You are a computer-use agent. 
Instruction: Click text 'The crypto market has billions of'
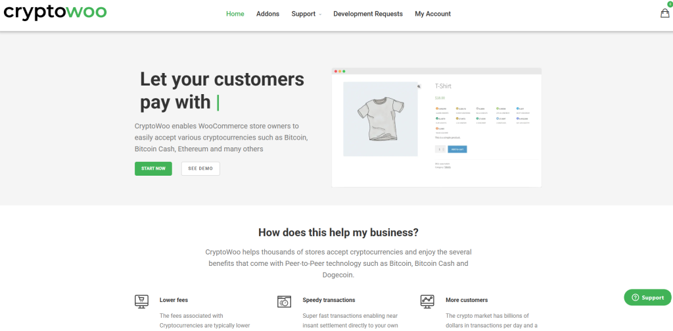pyautogui.click(x=488, y=315)
